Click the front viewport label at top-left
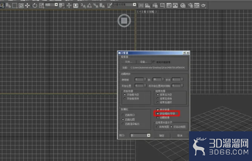The image size is (252, 161). coord(147,12)
